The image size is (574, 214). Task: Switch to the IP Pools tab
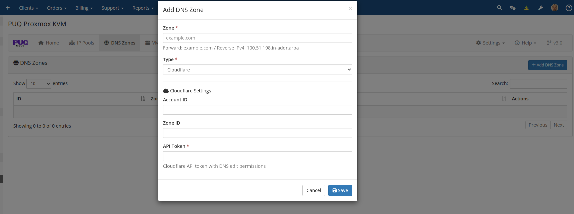(81, 43)
